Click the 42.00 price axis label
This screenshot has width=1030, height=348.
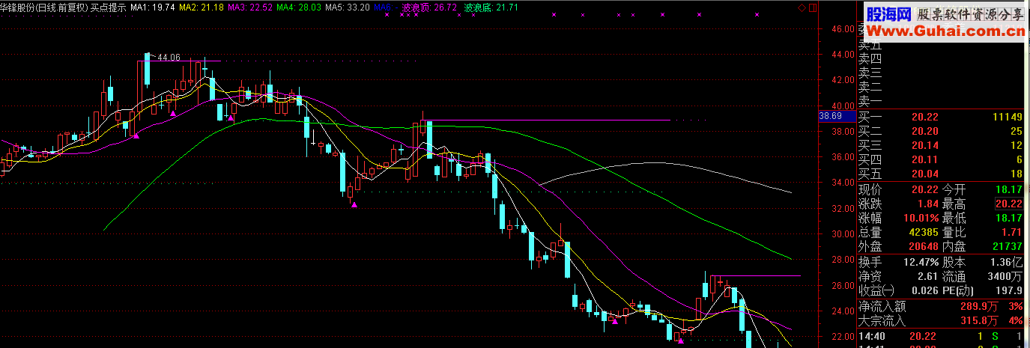pyautogui.click(x=843, y=80)
